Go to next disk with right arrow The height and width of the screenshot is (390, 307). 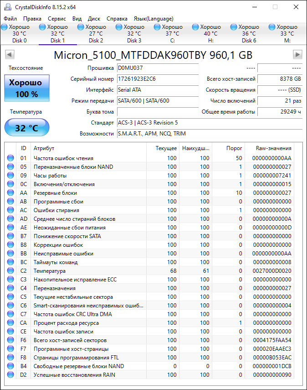(297, 54)
